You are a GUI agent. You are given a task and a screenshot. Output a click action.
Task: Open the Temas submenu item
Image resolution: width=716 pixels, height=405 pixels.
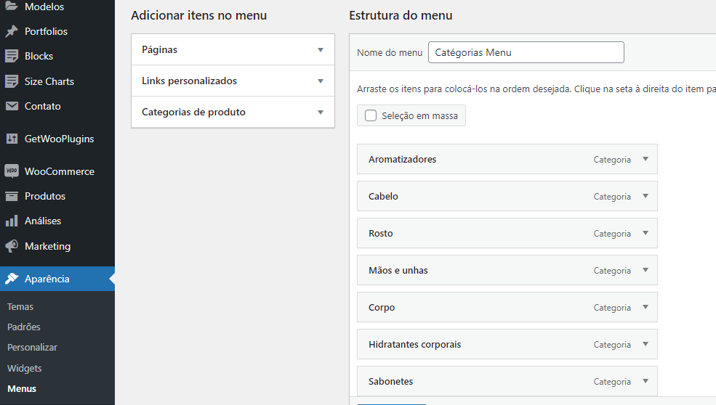pos(20,307)
